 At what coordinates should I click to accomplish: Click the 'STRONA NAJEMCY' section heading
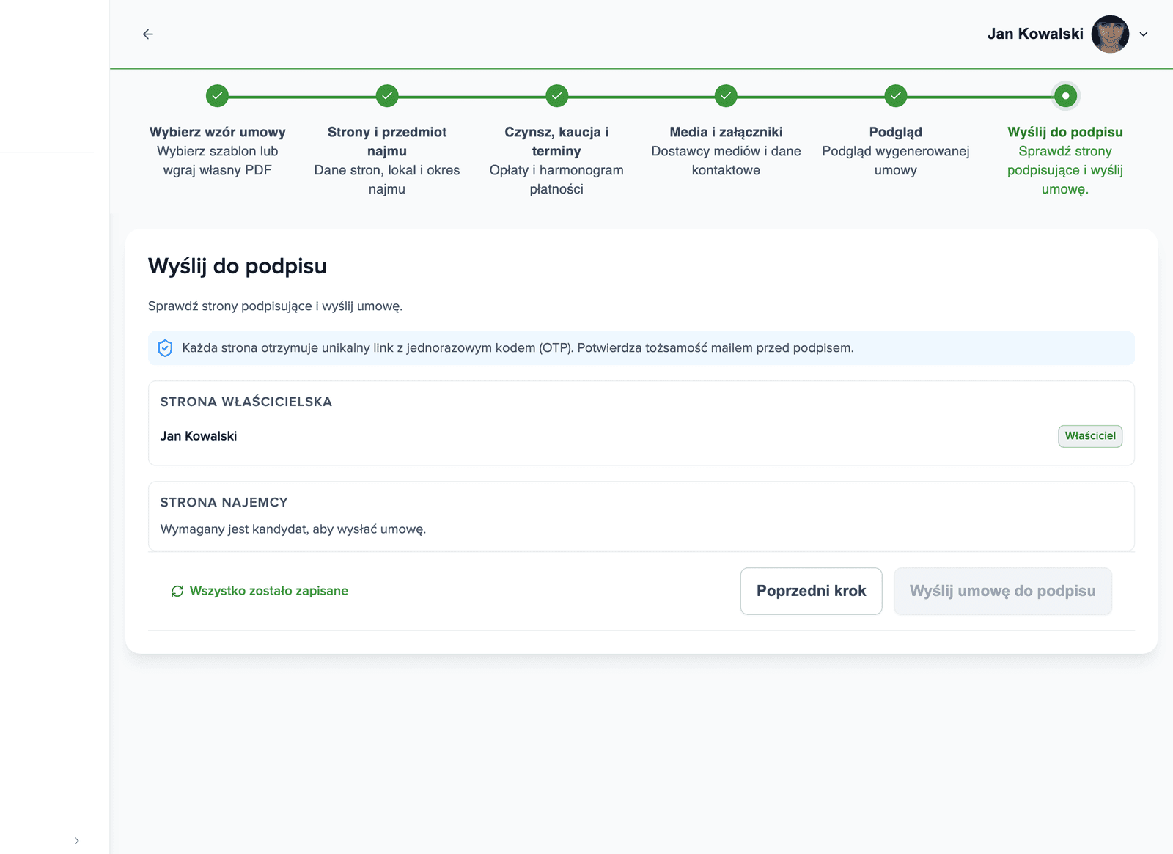224,502
